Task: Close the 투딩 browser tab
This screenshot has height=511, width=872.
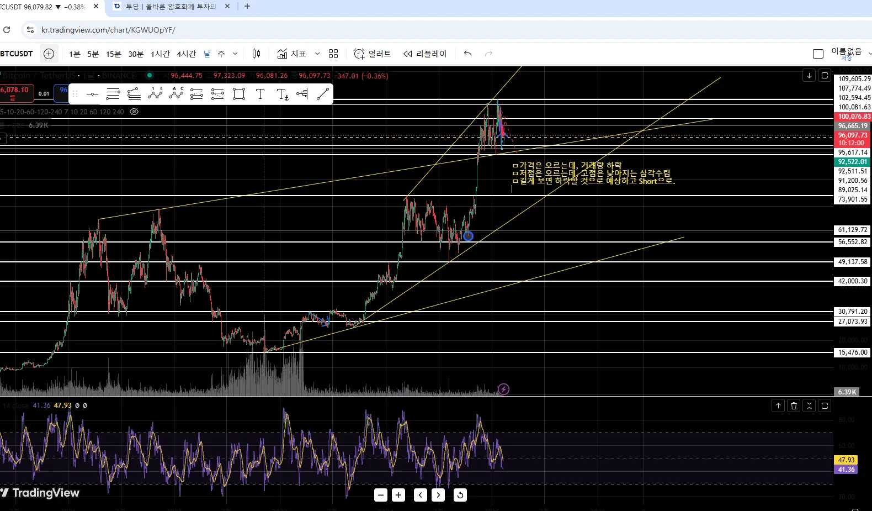Action: [x=227, y=7]
